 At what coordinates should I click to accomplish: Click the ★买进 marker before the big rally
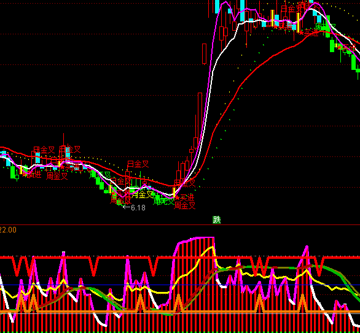point(185,197)
